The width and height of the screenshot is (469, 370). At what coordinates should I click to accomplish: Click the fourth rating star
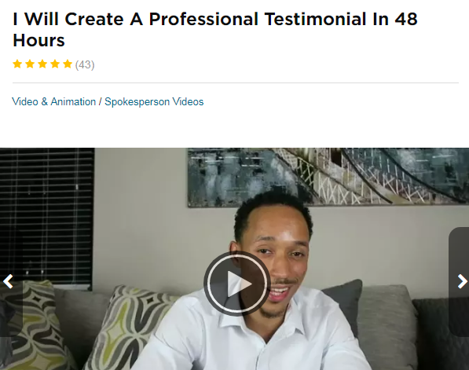(55, 64)
